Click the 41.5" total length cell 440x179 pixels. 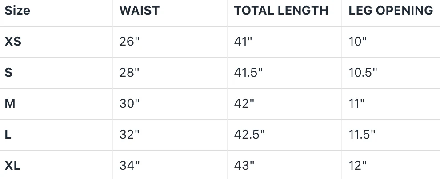click(248, 73)
